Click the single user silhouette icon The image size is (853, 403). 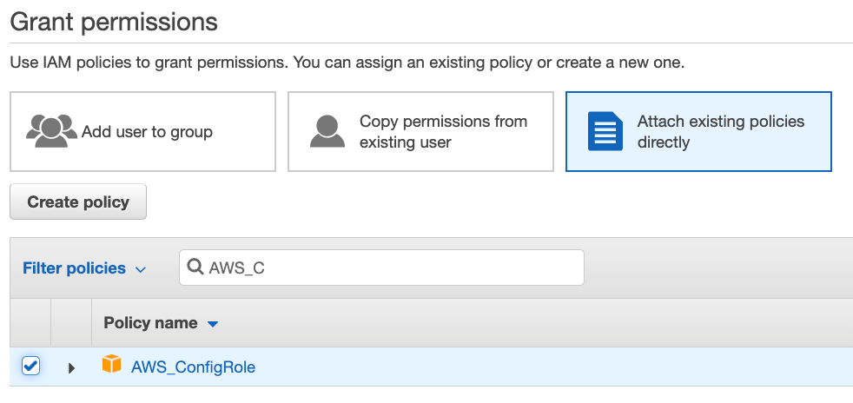click(x=327, y=131)
